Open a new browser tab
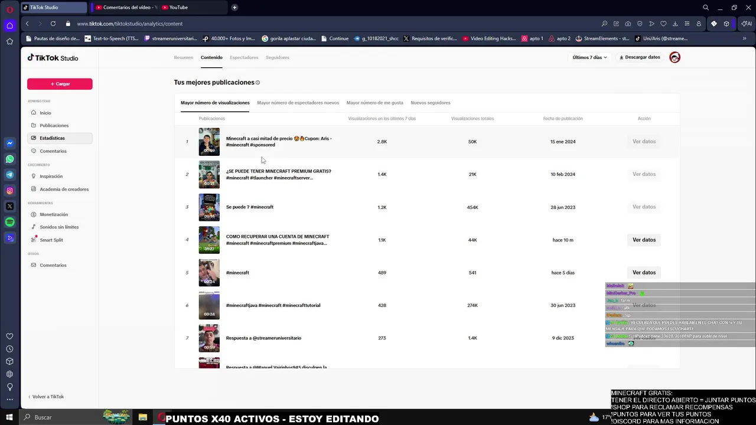This screenshot has width=756, height=425. (x=234, y=7)
